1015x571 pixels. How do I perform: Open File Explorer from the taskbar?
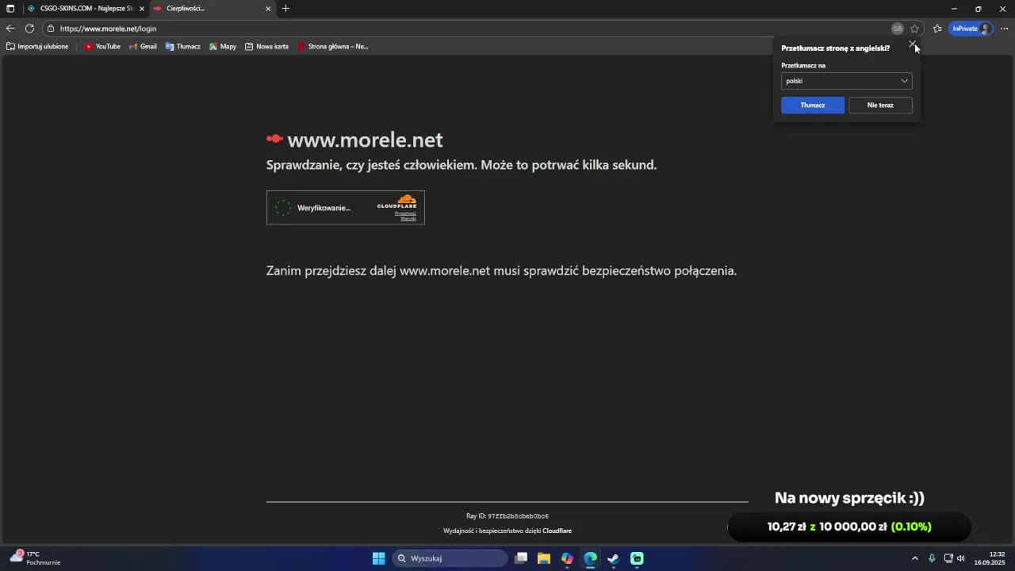coord(544,558)
